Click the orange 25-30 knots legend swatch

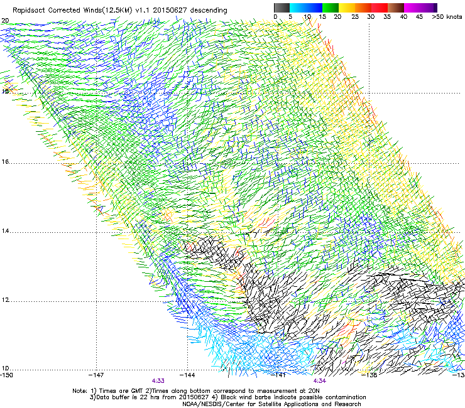click(x=363, y=8)
